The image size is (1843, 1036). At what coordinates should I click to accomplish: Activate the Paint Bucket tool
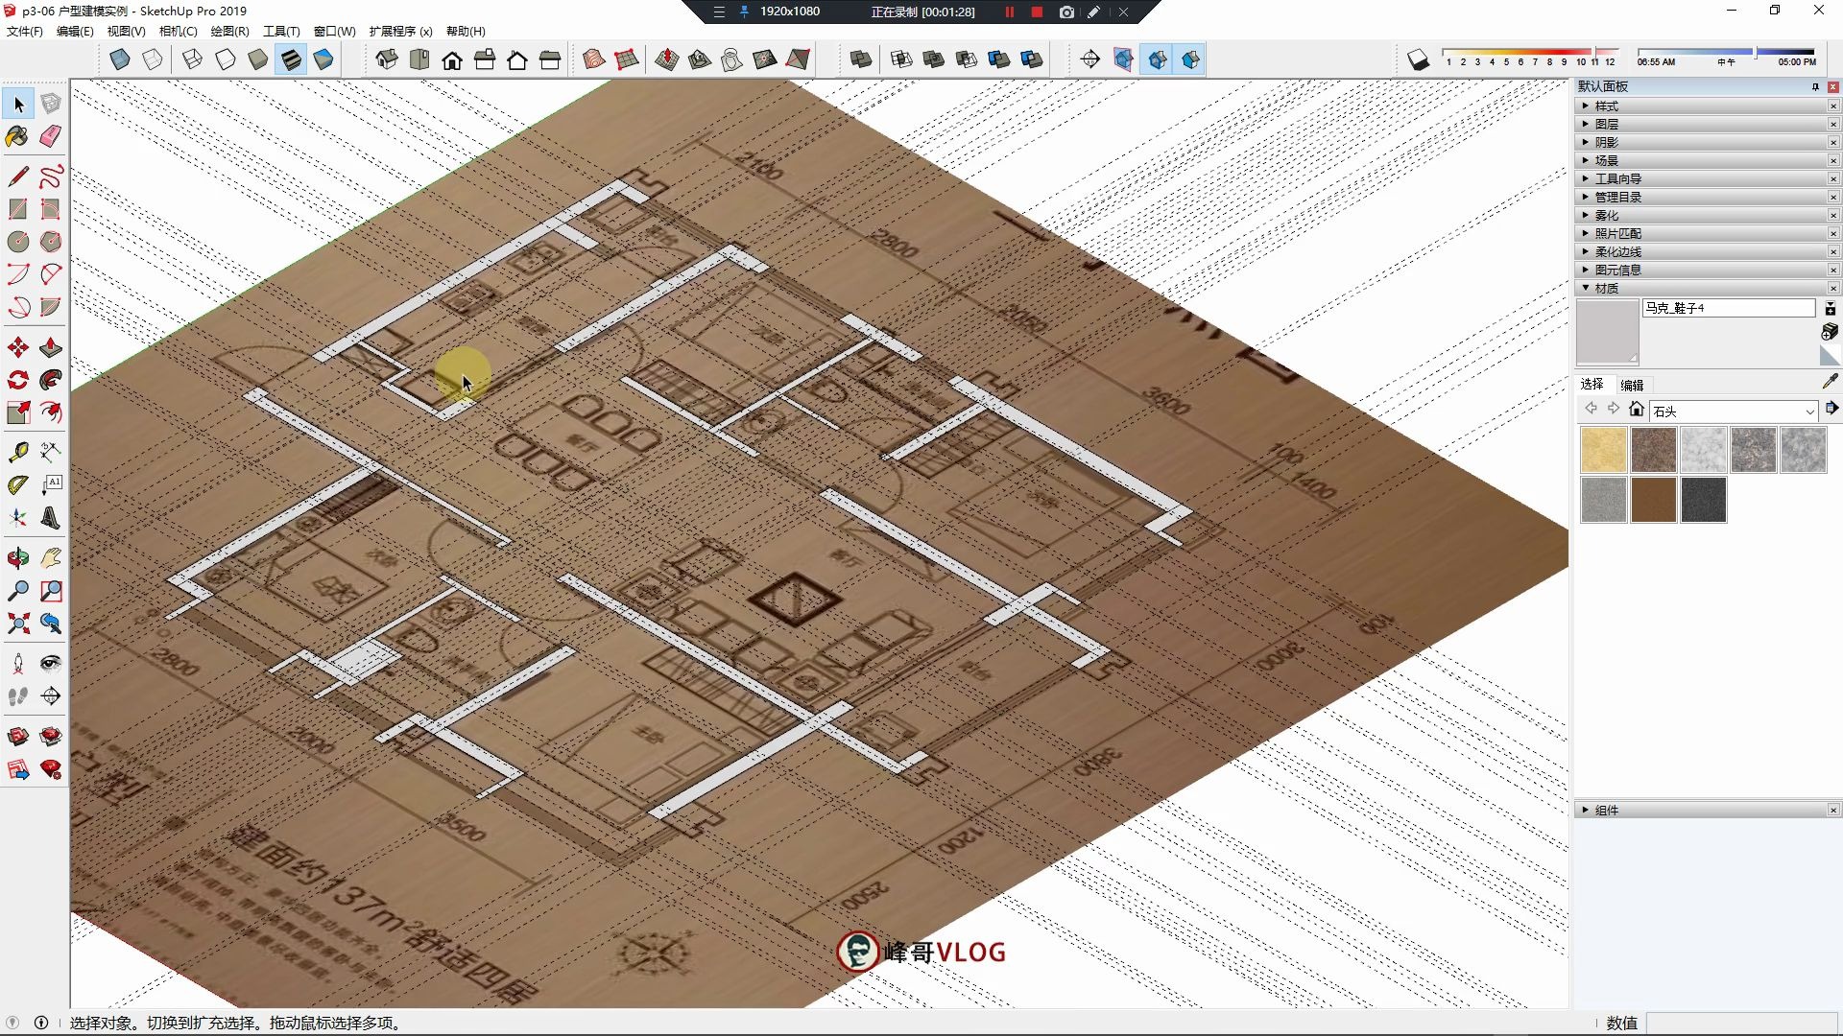pos(17,136)
